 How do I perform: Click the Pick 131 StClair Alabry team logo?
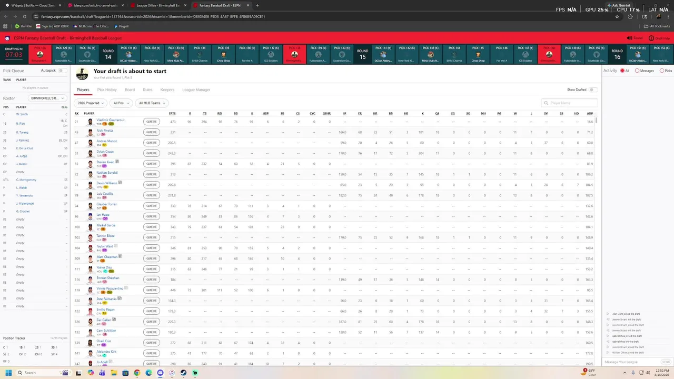point(128,54)
